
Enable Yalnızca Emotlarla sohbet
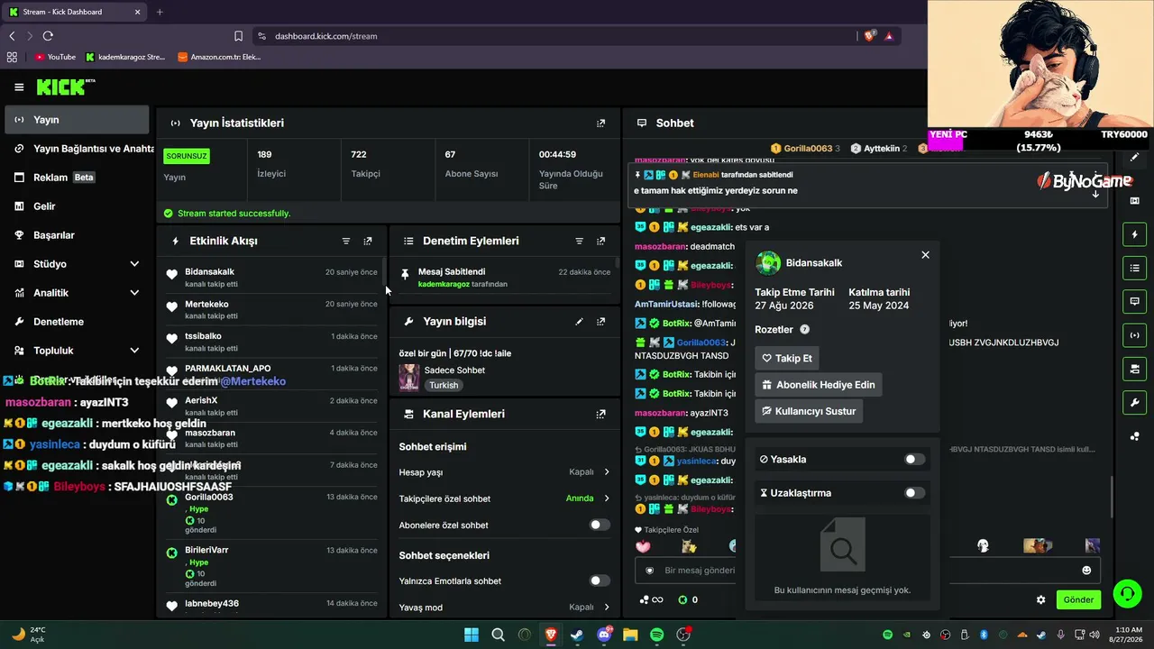(600, 580)
